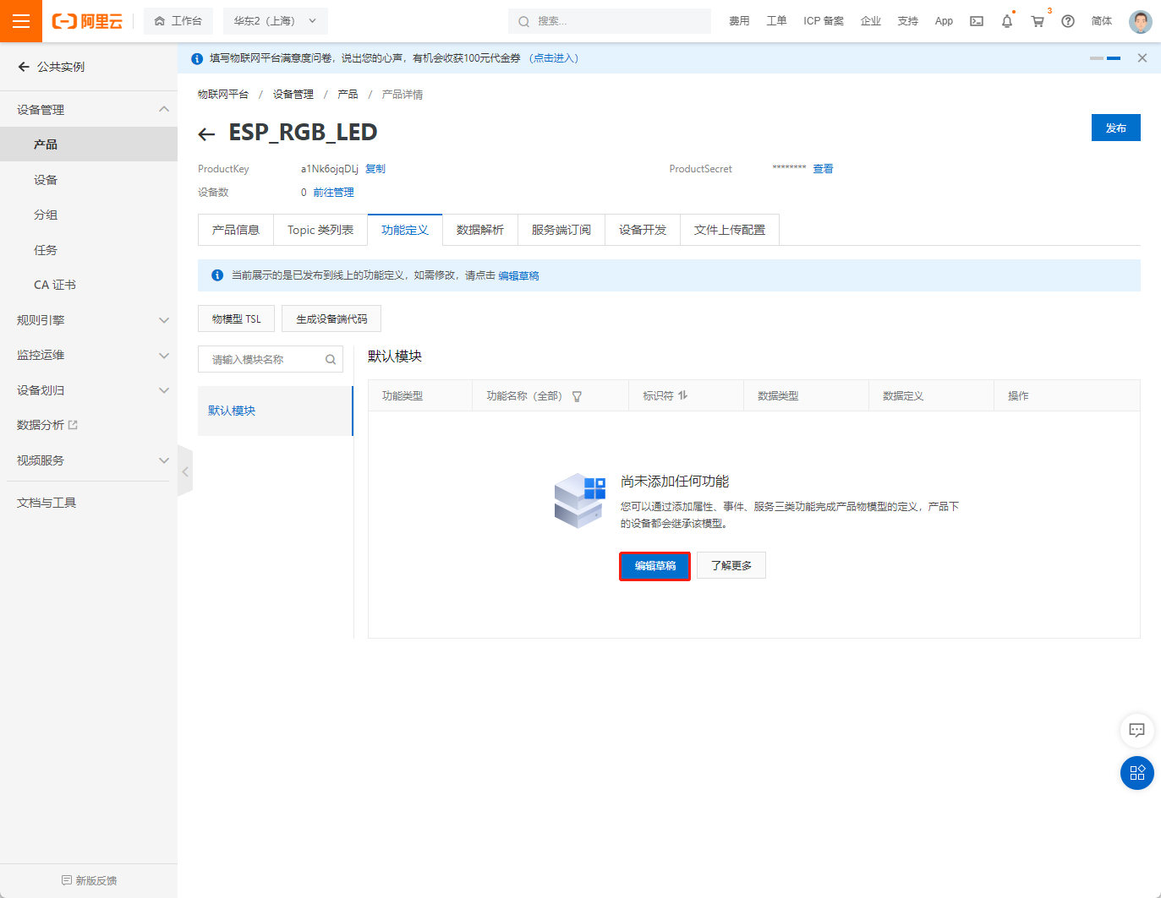
Task: Click 产品 in the breadcrumb
Action: pos(348,95)
